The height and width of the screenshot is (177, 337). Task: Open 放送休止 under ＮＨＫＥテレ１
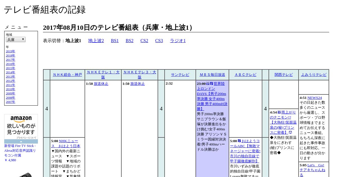101,84
